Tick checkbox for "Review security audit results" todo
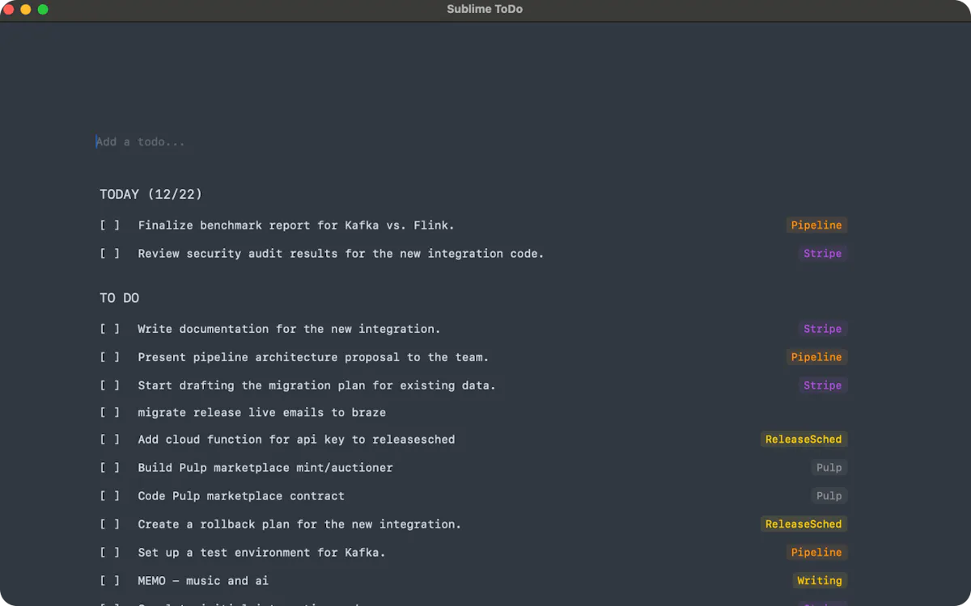This screenshot has width=971, height=606. click(x=110, y=254)
